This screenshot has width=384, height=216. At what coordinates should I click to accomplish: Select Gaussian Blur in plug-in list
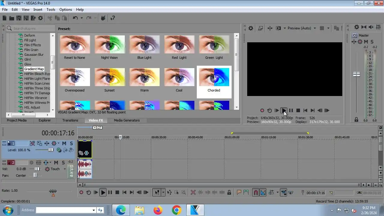click(34, 55)
